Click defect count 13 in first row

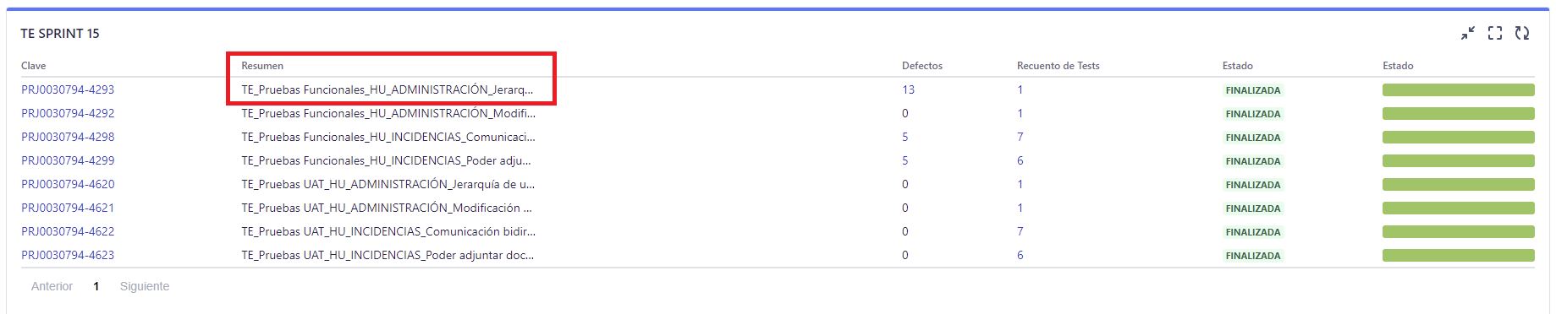point(908,89)
